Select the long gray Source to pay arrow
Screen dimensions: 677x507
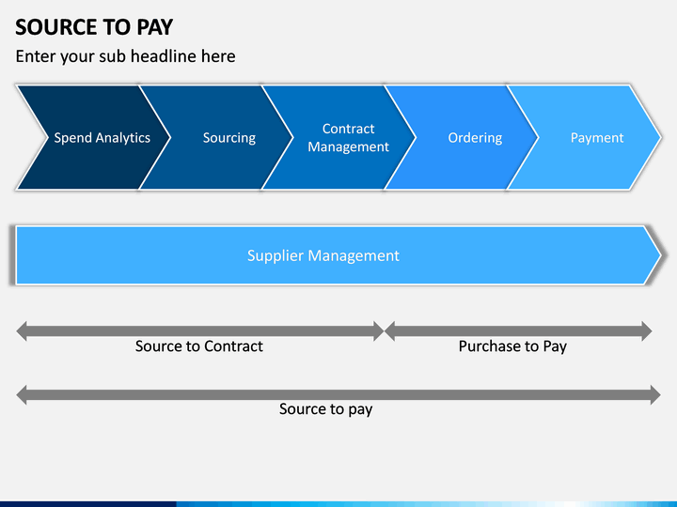[338, 395]
